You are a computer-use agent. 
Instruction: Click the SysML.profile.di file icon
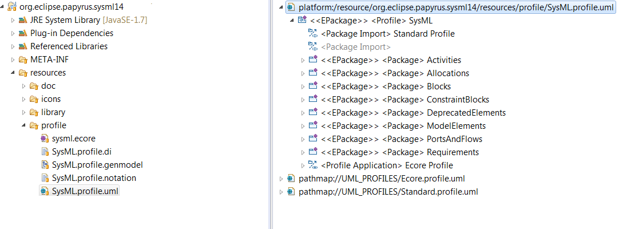pos(45,152)
